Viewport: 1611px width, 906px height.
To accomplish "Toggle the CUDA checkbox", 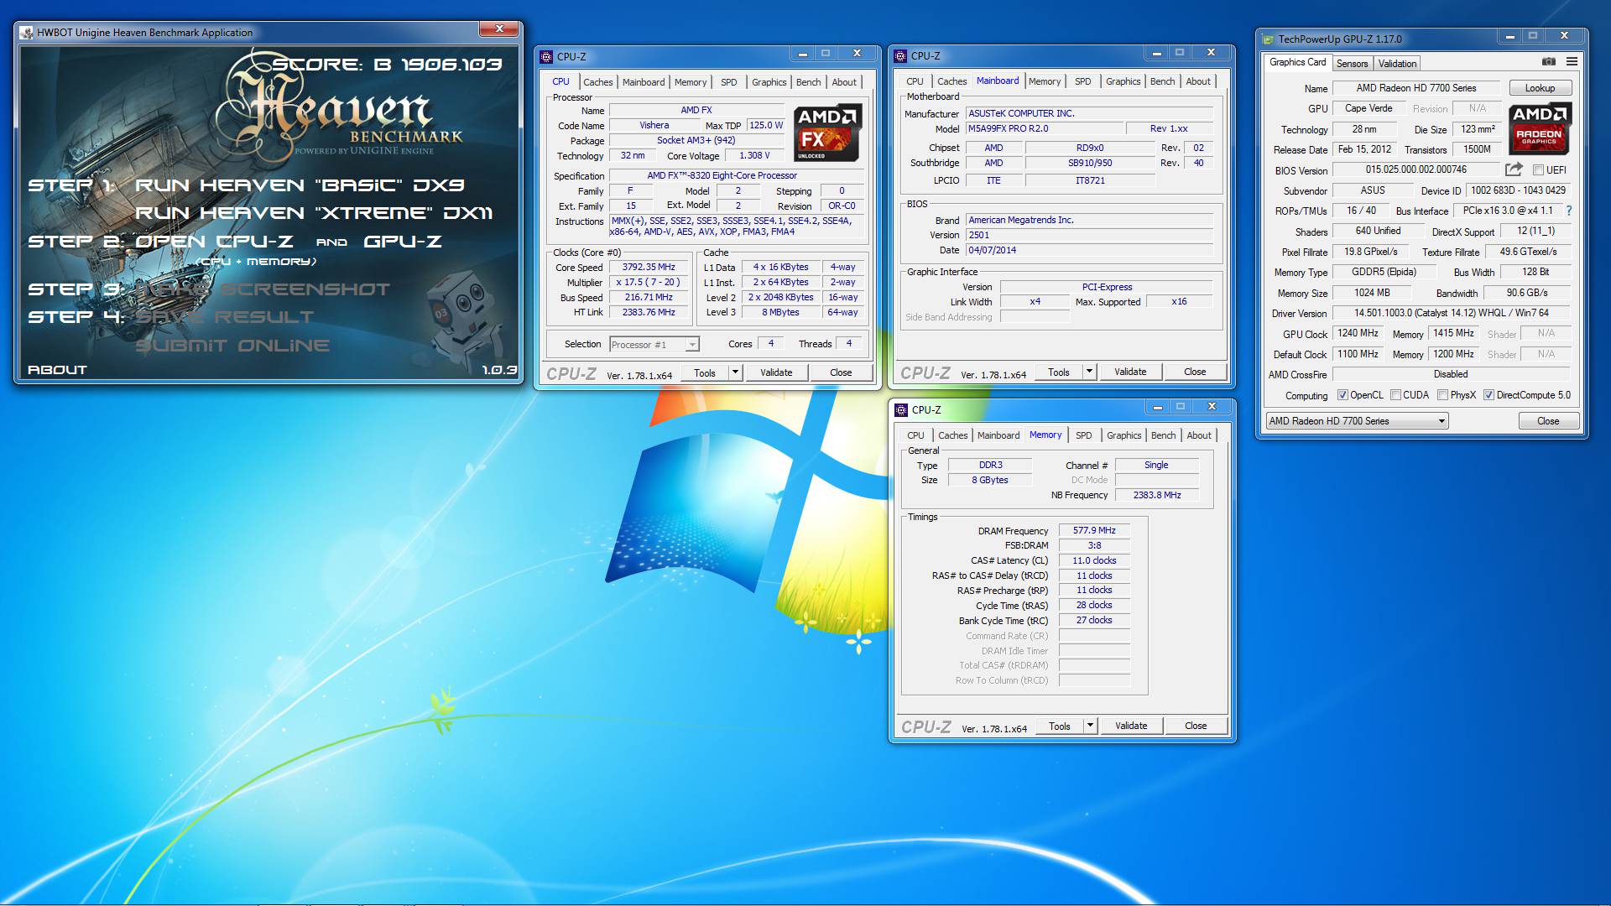I will point(1395,395).
